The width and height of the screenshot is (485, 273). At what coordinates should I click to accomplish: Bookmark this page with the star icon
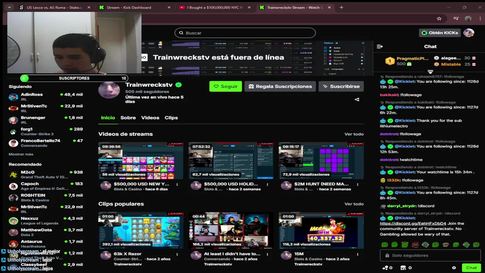(x=439, y=18)
